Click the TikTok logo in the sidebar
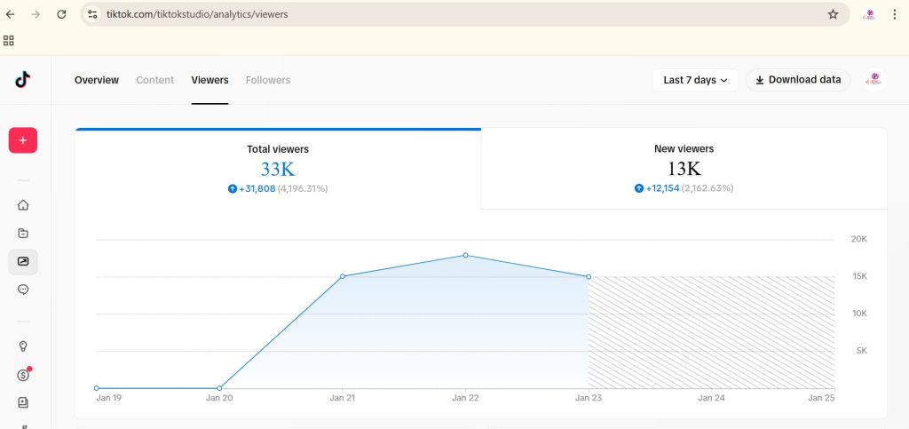Viewport: 909px width, 429px height. coord(23,80)
